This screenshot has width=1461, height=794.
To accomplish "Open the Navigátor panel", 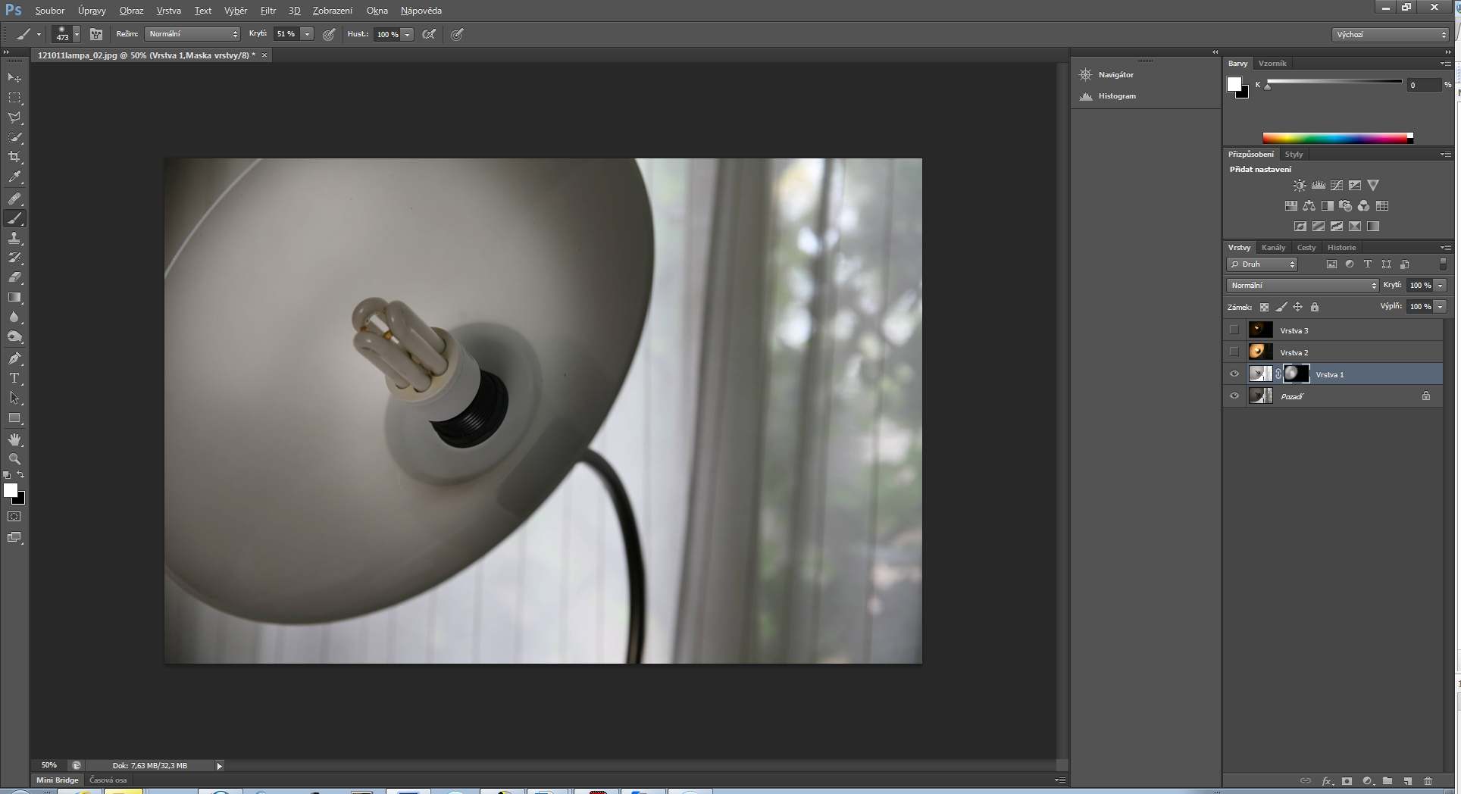I will tap(1115, 75).
